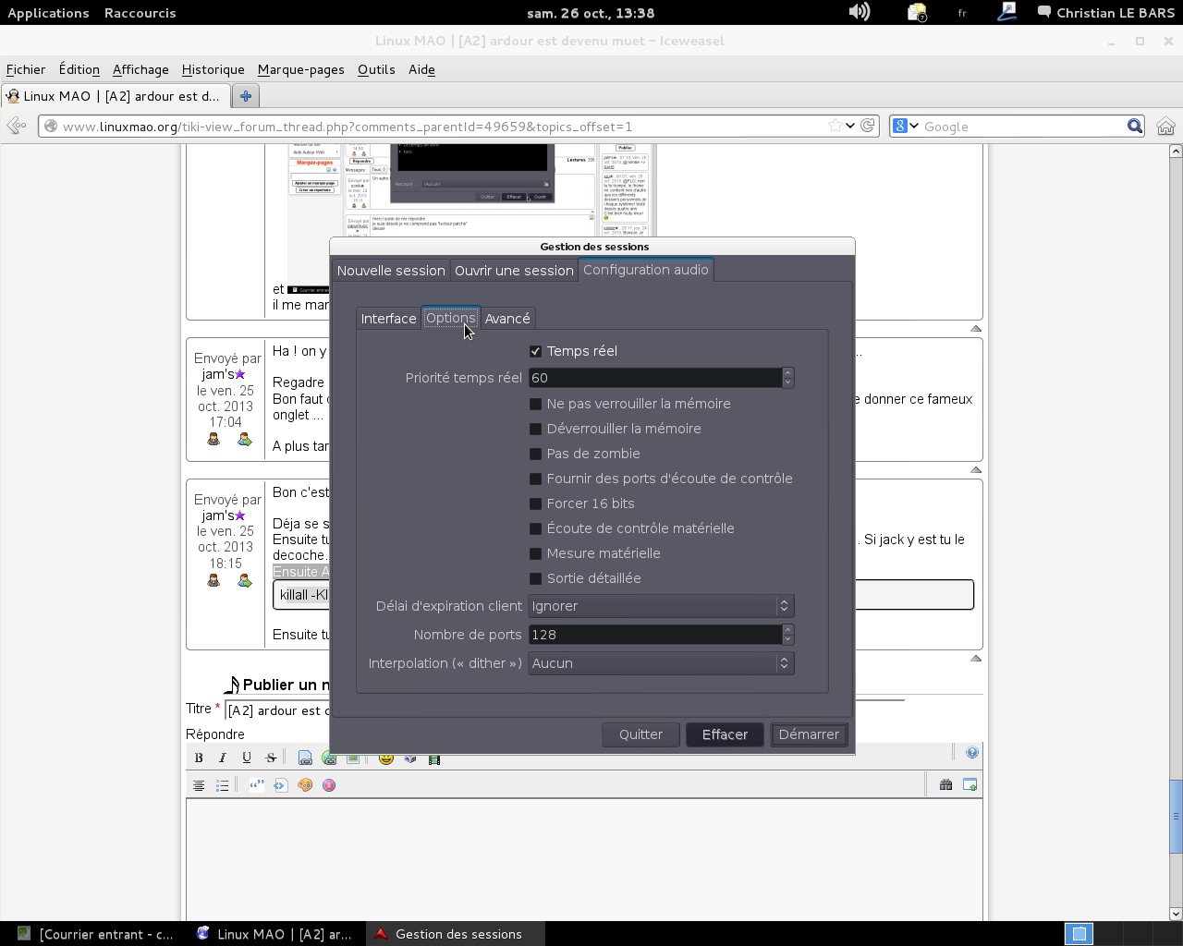The height and width of the screenshot is (946, 1183).
Task: Disable the Temps réel checkbox
Action: [x=535, y=351]
